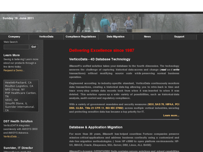Select NPD Group, NY in client list
The image size is (203, 152).
[x=15, y=90]
